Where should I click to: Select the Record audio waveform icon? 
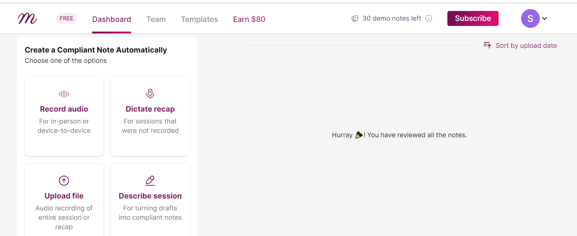64,93
